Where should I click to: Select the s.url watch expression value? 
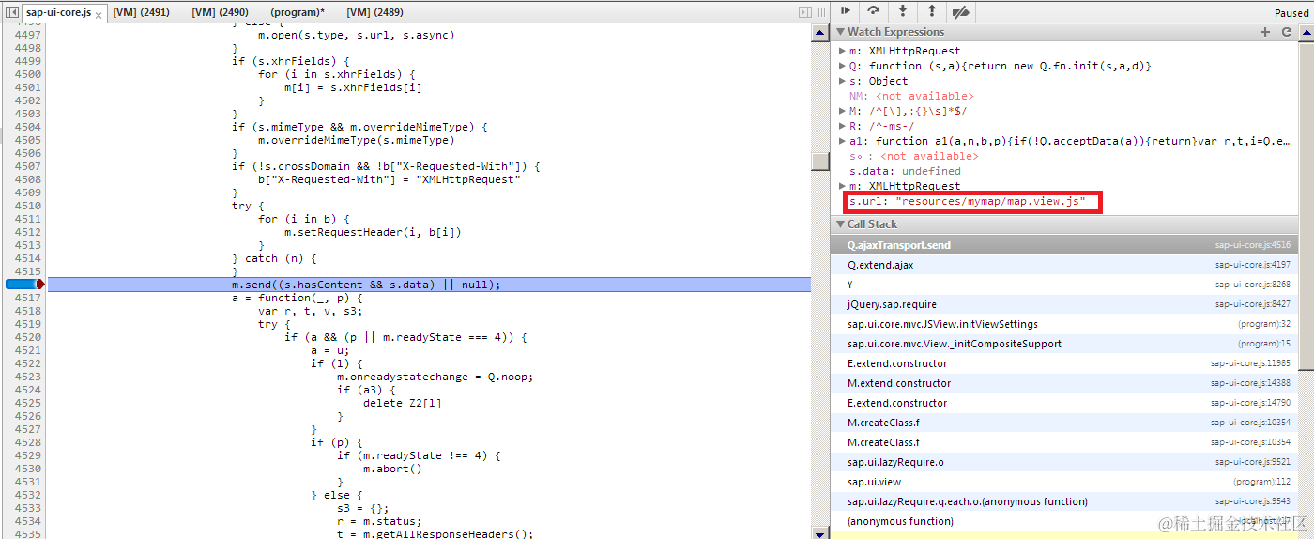tap(990, 201)
